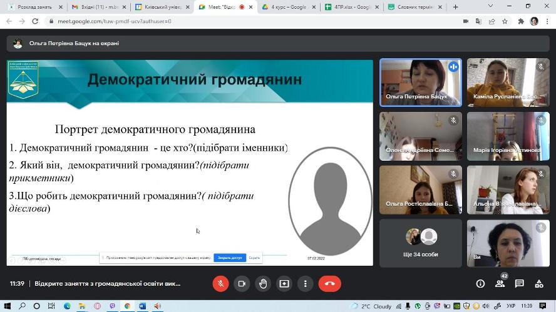Open a new browser tab with plus

456,7
